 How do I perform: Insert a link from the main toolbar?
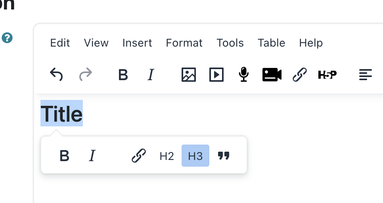(299, 75)
